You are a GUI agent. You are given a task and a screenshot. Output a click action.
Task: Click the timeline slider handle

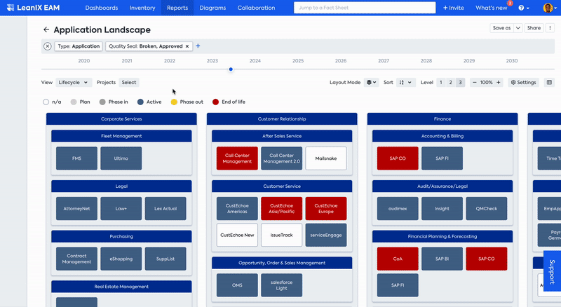point(231,69)
